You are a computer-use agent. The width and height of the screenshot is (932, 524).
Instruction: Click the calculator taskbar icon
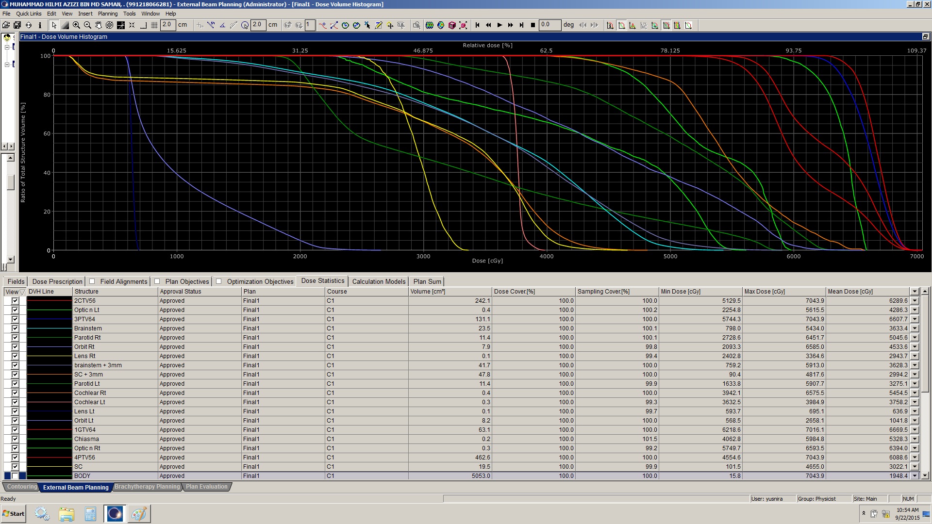[90, 514]
